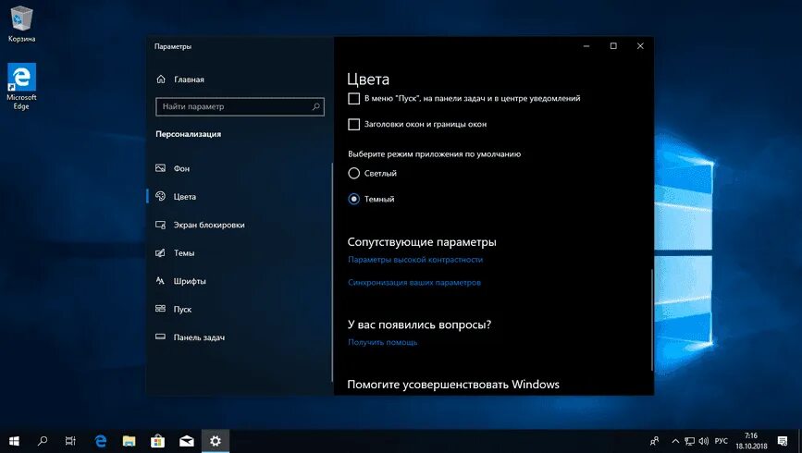Click the Шрифты font icon

tap(161, 281)
